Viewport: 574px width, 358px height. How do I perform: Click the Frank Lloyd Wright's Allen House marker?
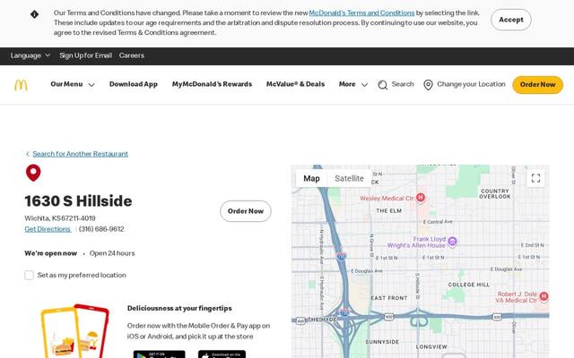[x=452, y=242]
